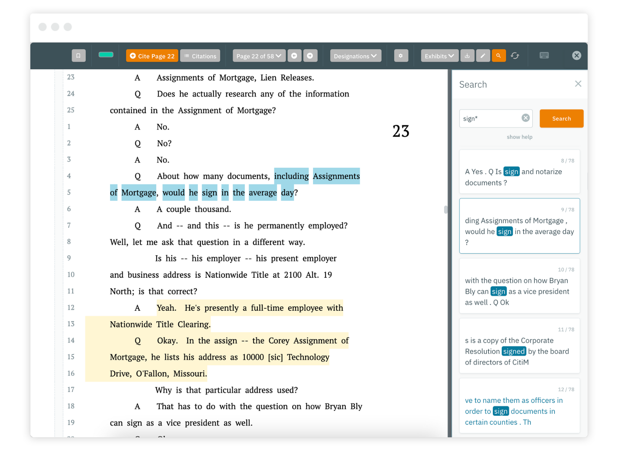Expand the Designations dropdown
The image size is (618, 451).
coord(355,56)
